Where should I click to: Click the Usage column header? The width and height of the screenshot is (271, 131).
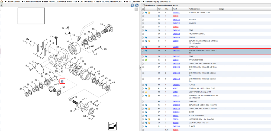pos(244,9)
